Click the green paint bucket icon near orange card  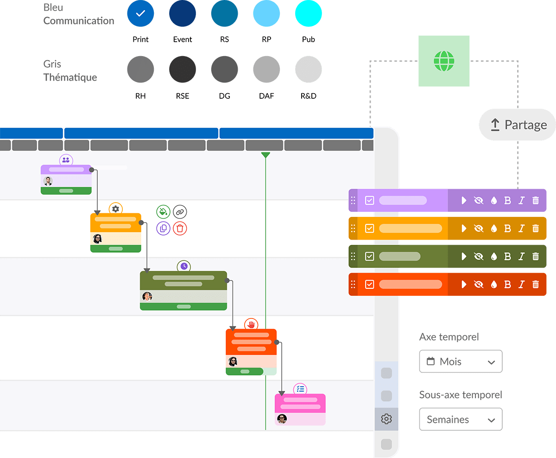tap(164, 212)
